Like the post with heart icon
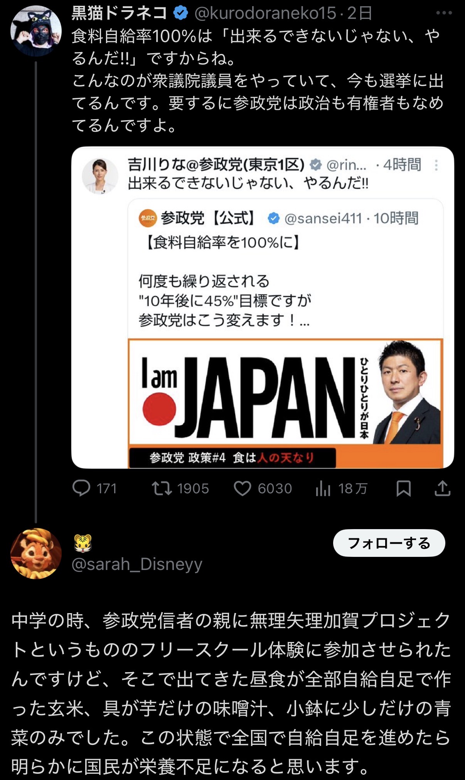 click(x=243, y=488)
